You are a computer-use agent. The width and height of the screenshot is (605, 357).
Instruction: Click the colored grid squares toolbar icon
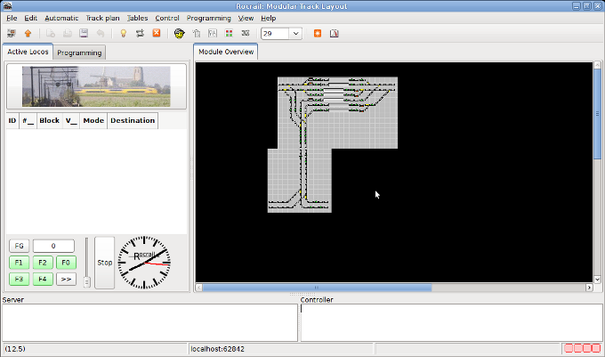tap(229, 34)
